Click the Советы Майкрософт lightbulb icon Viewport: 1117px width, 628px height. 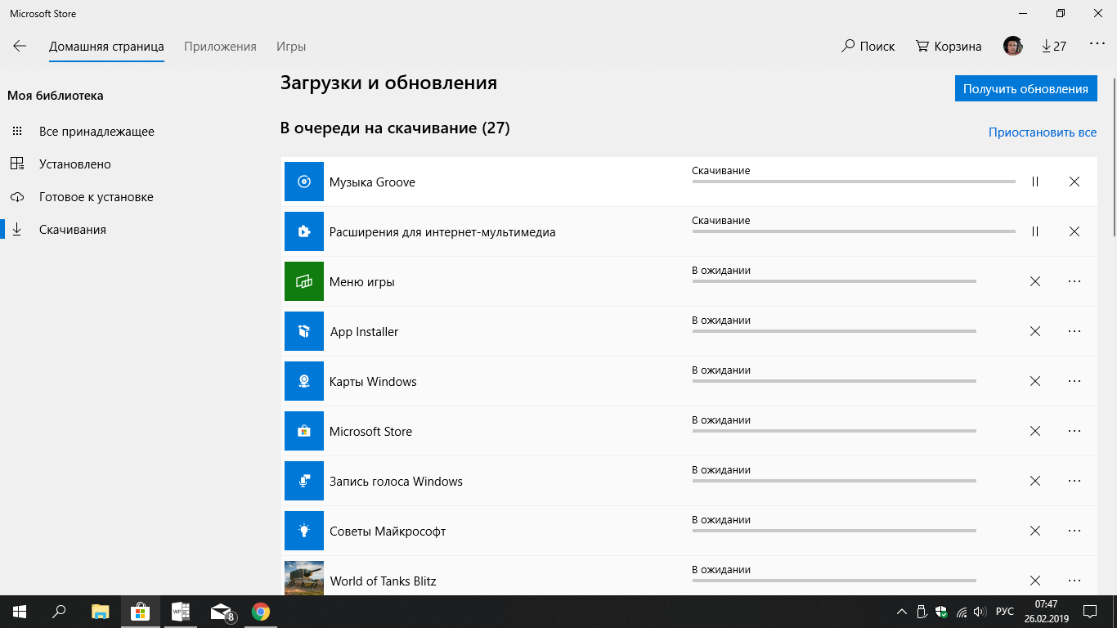(304, 531)
